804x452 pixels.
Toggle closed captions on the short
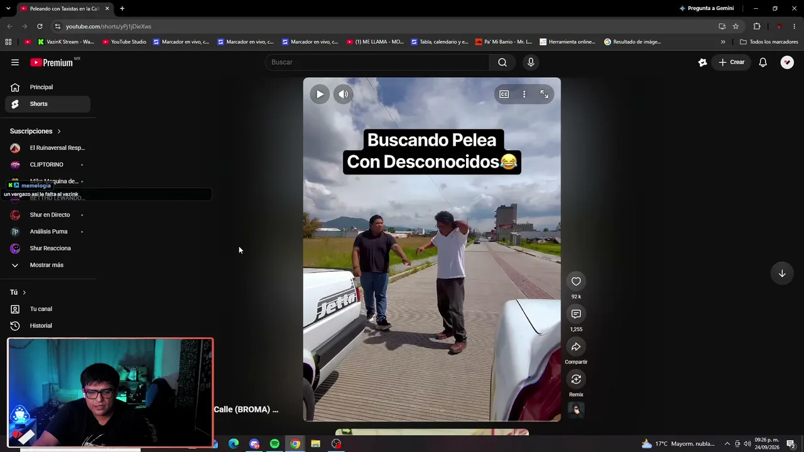[x=504, y=94]
